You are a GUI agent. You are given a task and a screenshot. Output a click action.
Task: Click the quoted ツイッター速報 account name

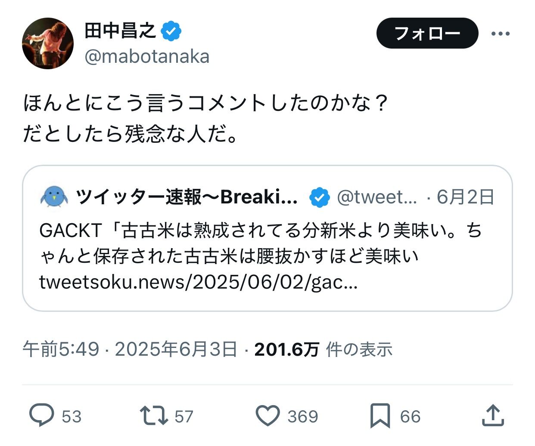point(187,197)
